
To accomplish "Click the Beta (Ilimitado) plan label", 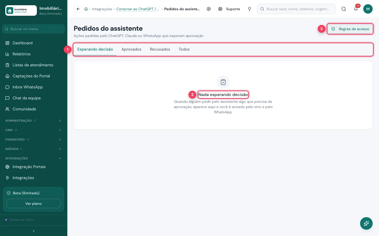I will click(x=26, y=193).
